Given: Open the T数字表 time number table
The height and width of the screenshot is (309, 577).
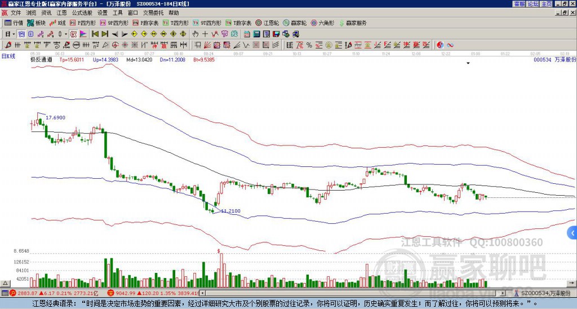Looking at the screenshot, I should pos(238,23).
